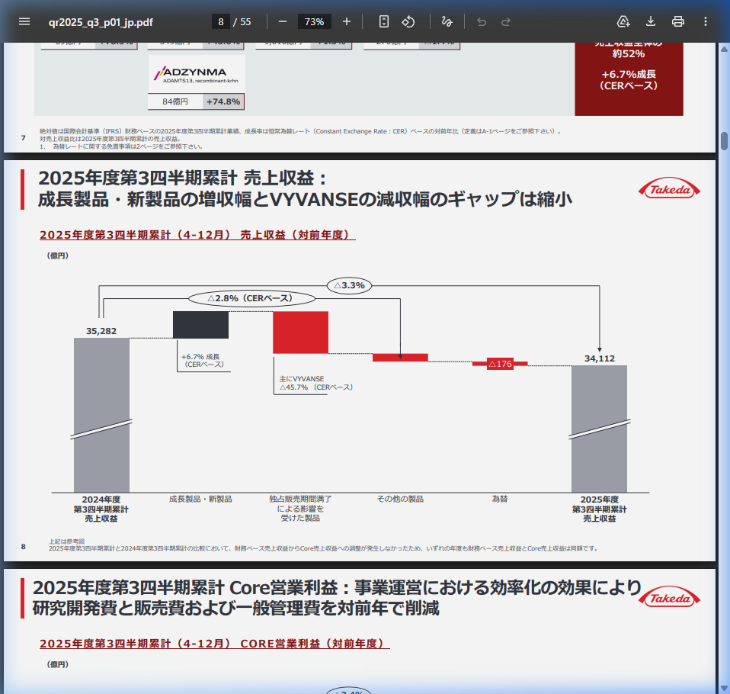The width and height of the screenshot is (730, 694).
Task: Click the zoom in plus button
Action: click(x=347, y=21)
